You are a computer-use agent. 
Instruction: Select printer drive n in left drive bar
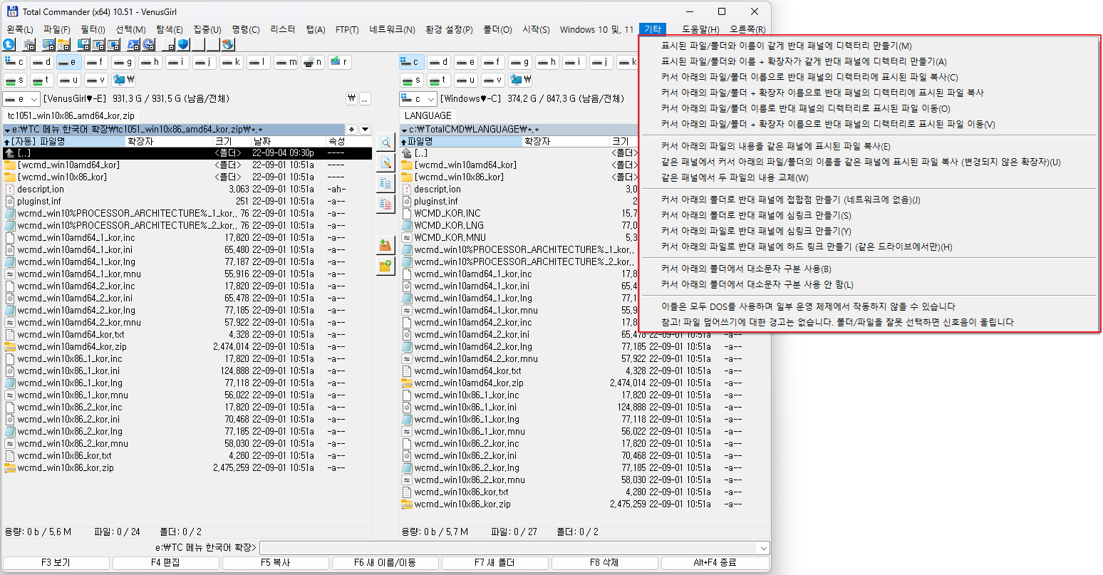[313, 62]
